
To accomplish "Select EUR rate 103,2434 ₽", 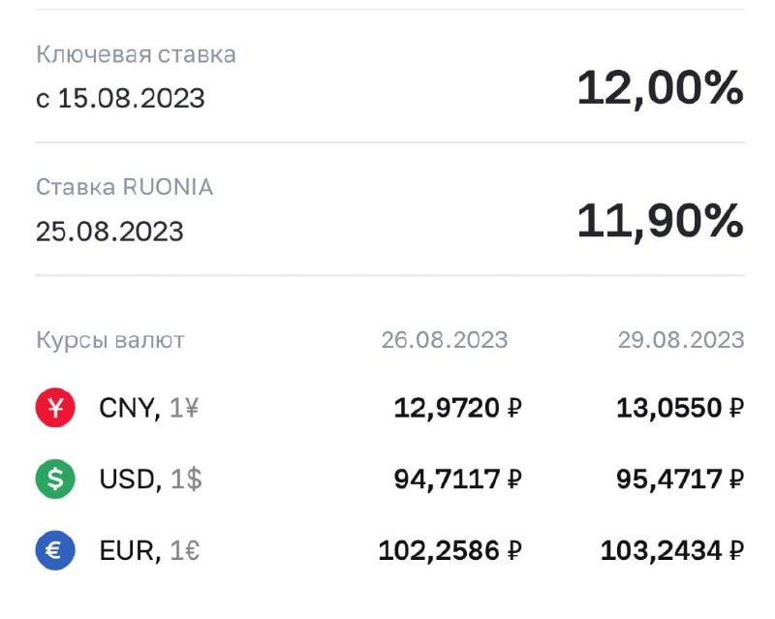I will click(x=672, y=551).
